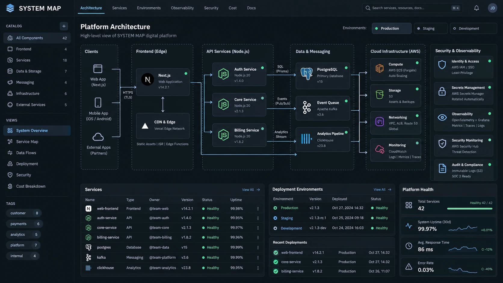This screenshot has height=283, width=503.
Task: Open the JD user avatar
Action: coord(492,8)
